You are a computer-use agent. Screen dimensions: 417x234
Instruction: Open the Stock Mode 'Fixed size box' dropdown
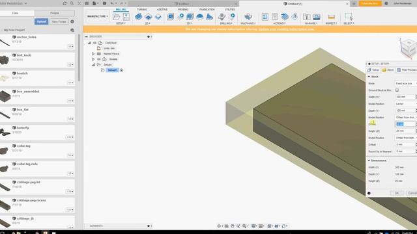[405, 83]
